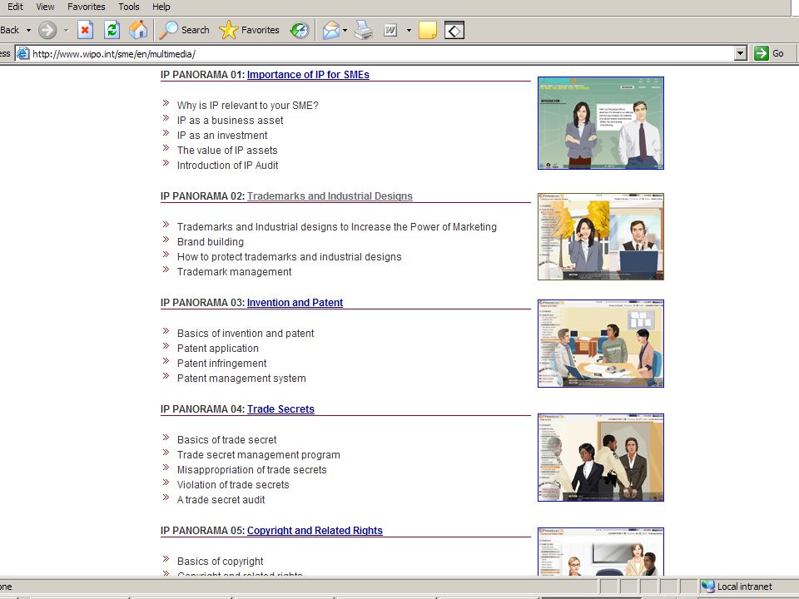Screen dimensions: 799x599
Task: Expand the address bar dropdown
Action: (x=741, y=53)
